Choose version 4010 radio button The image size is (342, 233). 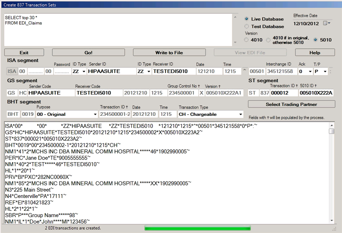[x=247, y=40]
